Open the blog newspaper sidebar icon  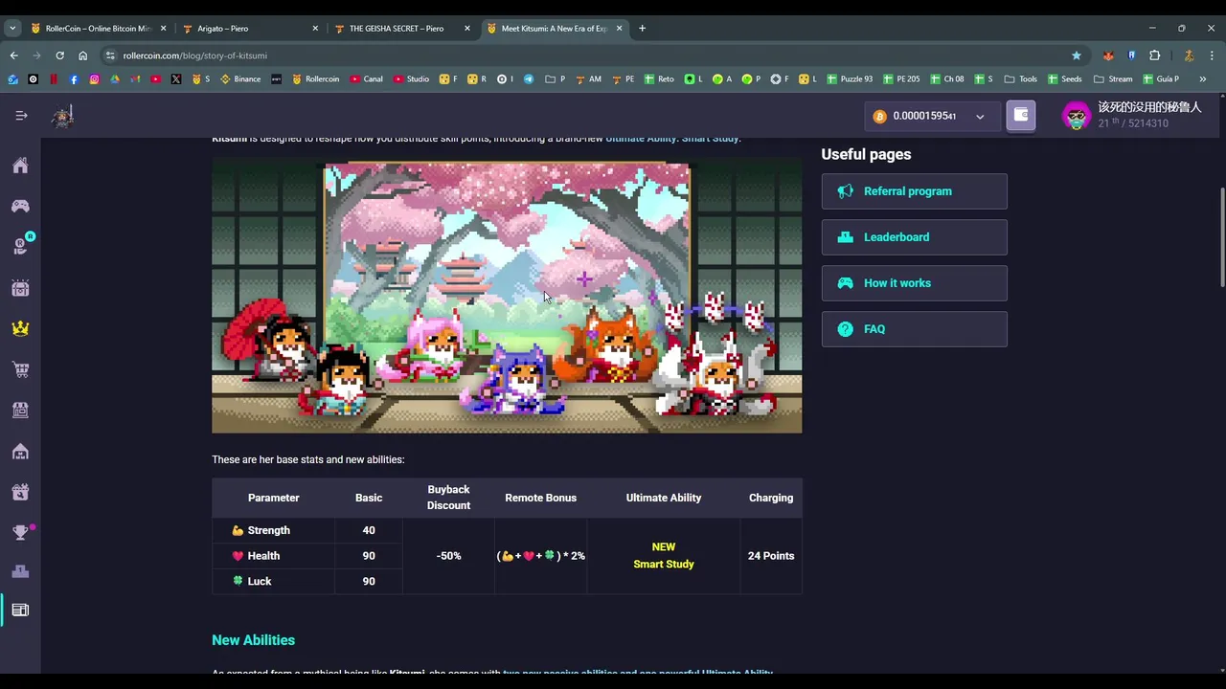[x=20, y=611]
